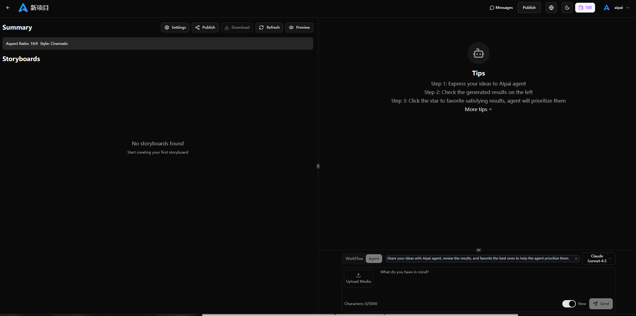Dismiss the agent hint banner

576,259
